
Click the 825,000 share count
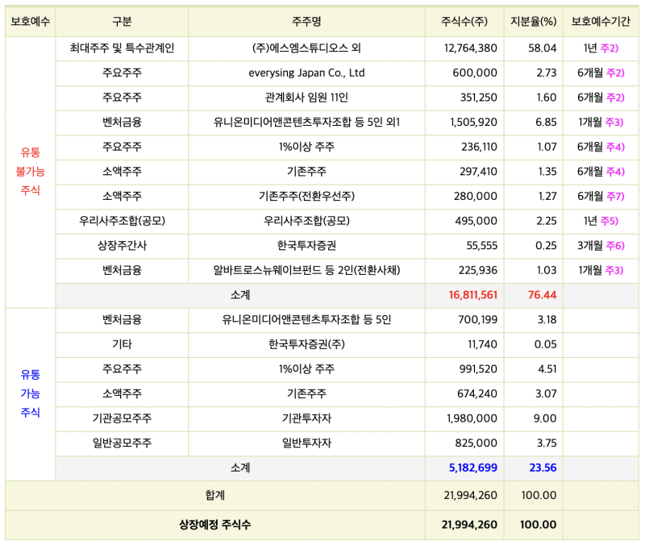[476, 443]
